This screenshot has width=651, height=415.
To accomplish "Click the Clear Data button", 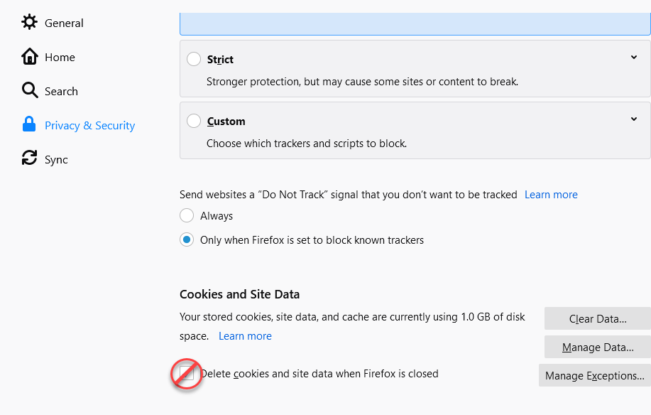I will pos(597,319).
